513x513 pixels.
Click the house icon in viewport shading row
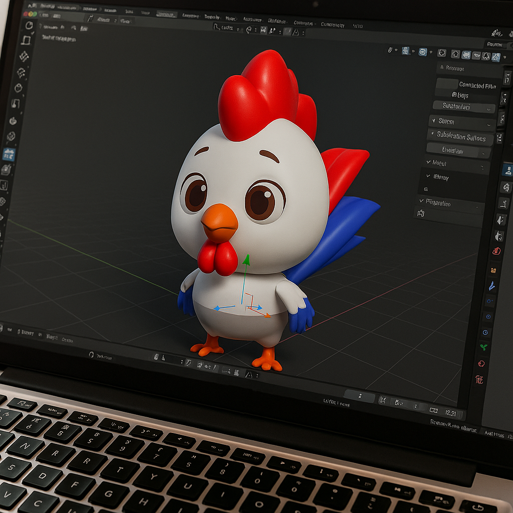(455, 54)
